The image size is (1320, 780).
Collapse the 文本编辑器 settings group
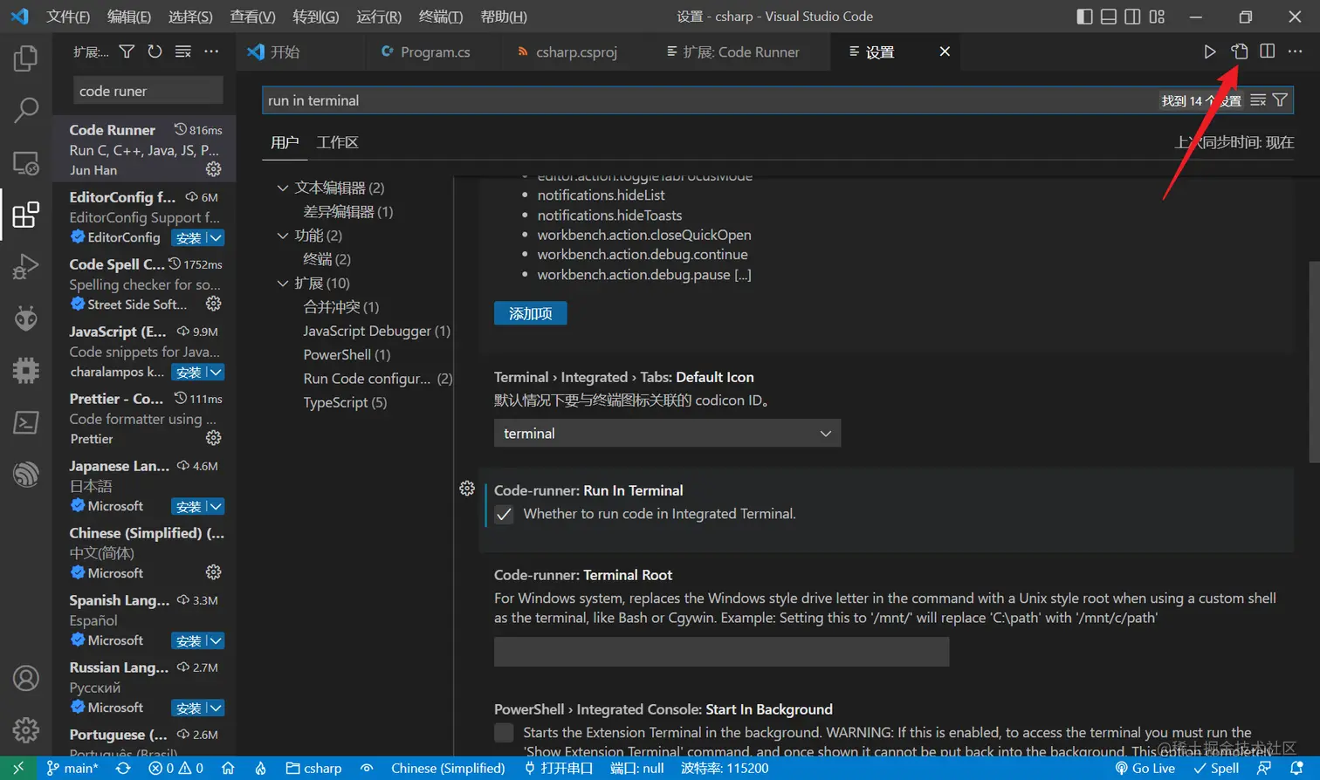point(283,188)
